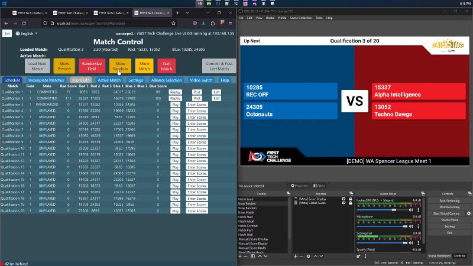Open Microphone channel three-dot menu
473x266 pixels.
tap(418, 226)
